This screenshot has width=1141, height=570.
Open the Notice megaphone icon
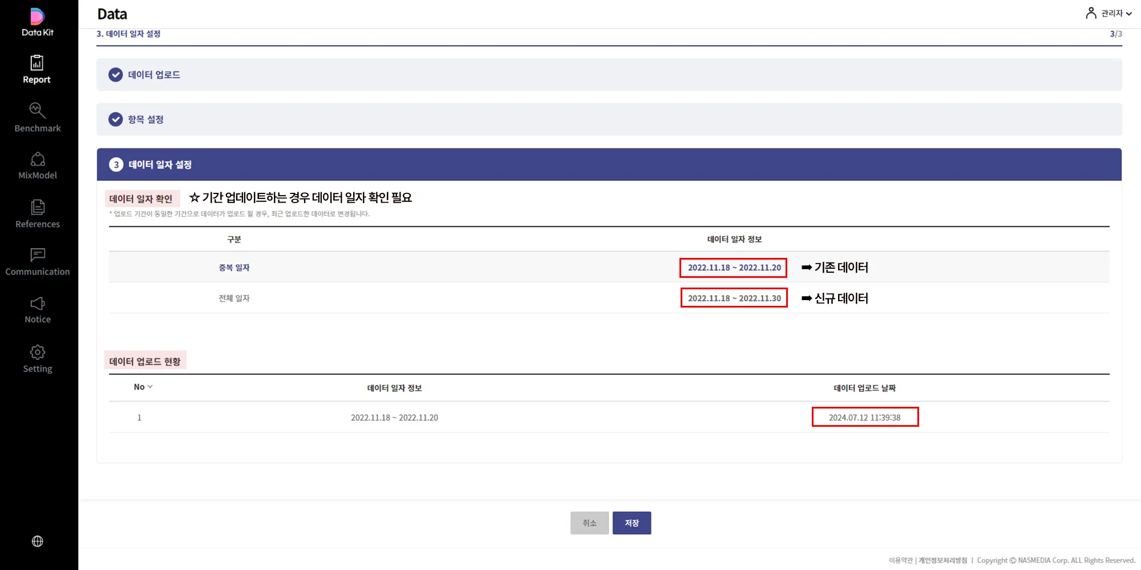[x=38, y=303]
